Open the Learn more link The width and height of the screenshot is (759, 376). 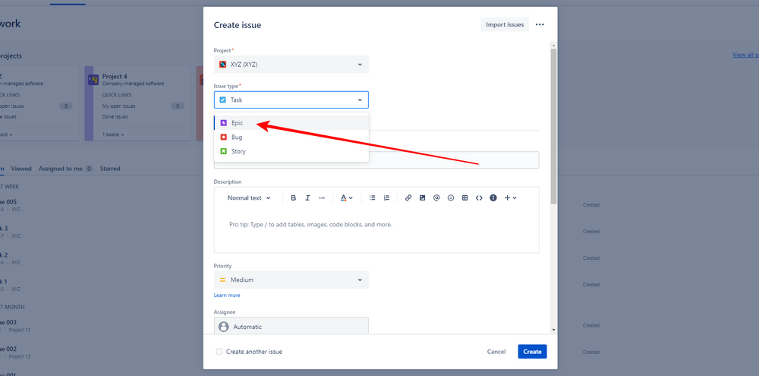227,295
